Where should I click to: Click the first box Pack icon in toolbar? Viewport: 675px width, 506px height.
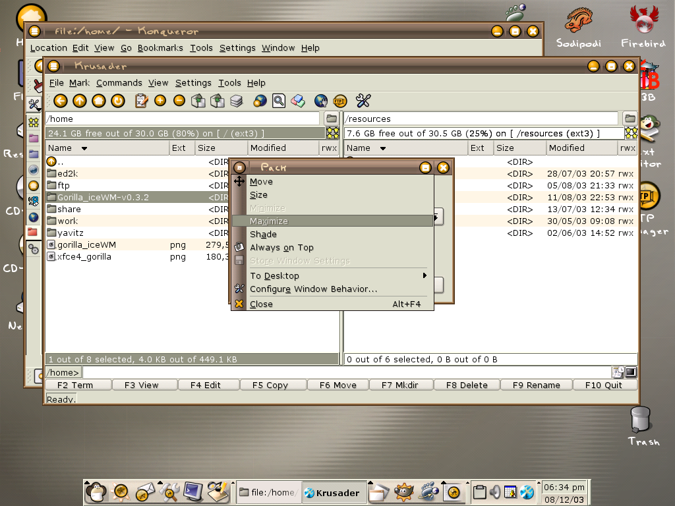click(x=198, y=101)
